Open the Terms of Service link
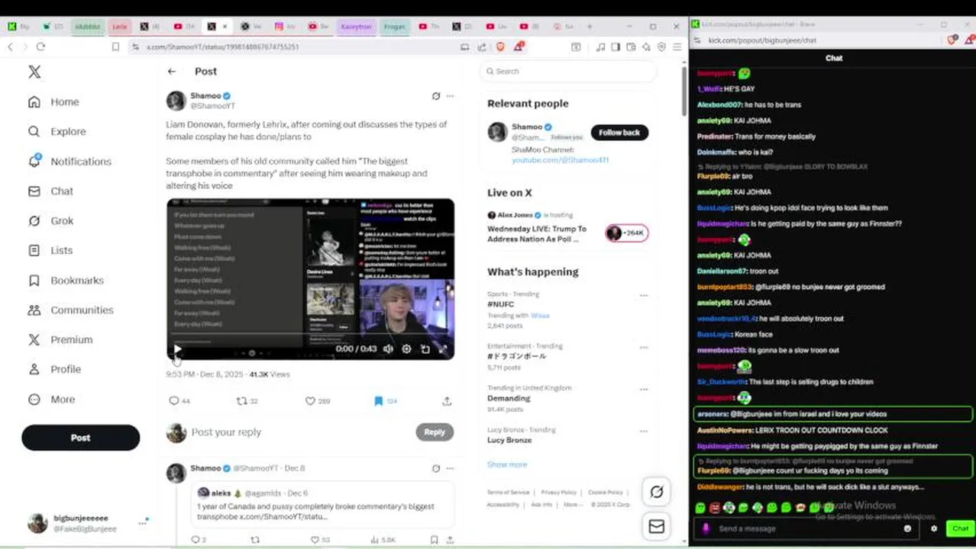 coord(508,493)
